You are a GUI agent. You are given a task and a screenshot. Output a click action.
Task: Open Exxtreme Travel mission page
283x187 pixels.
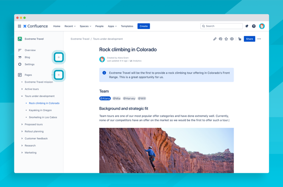tap(39, 82)
